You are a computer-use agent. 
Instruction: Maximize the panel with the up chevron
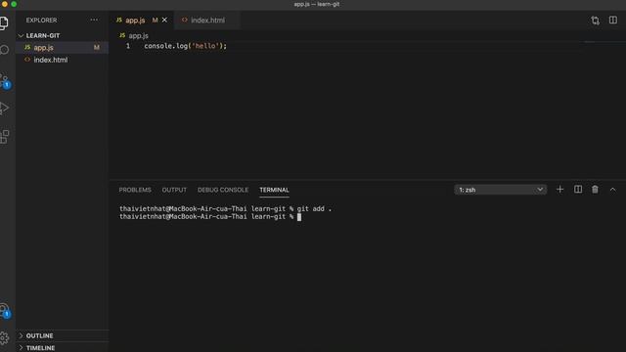pos(612,190)
